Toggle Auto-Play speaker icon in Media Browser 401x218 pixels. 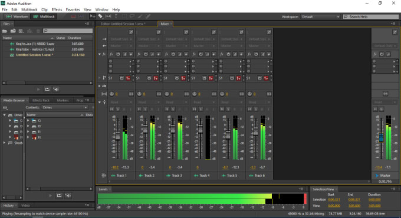pyautogui.click(x=68, y=196)
